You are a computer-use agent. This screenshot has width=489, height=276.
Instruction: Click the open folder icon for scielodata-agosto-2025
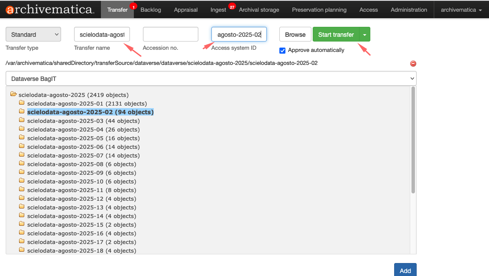tap(13, 94)
